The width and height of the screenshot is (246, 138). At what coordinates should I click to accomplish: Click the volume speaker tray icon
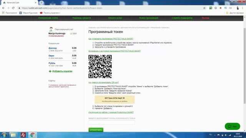[x=226, y=135]
